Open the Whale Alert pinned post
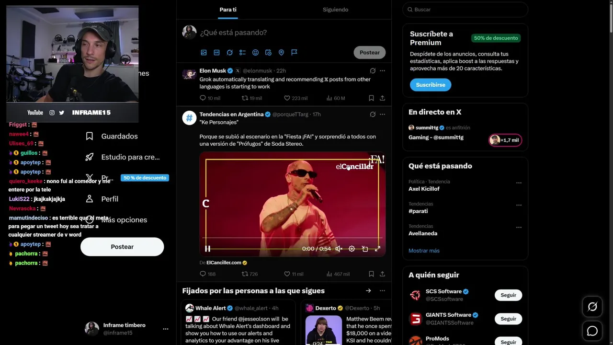Viewport: 613px width, 345px height. pyautogui.click(x=238, y=322)
